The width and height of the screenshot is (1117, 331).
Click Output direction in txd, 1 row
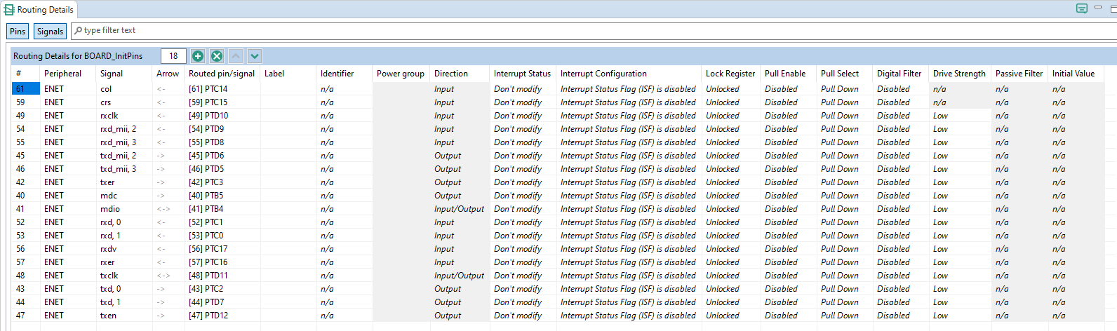[460, 302]
